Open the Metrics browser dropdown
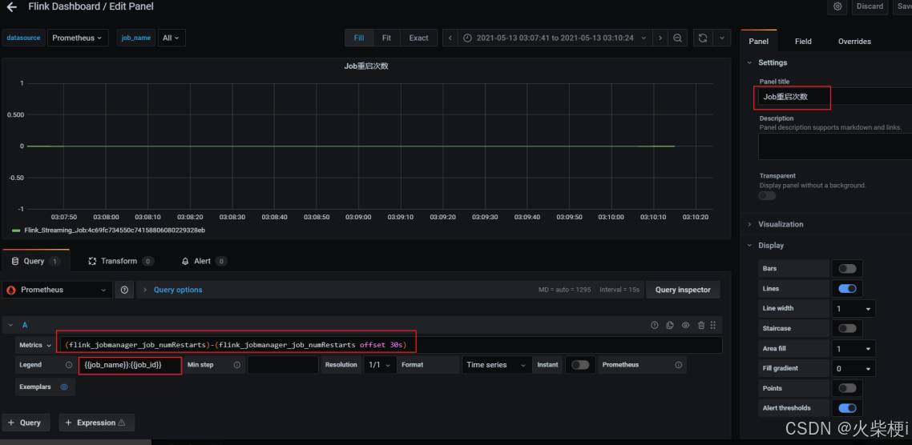Screen dimensions: 912x445 pyautogui.click(x=35, y=345)
